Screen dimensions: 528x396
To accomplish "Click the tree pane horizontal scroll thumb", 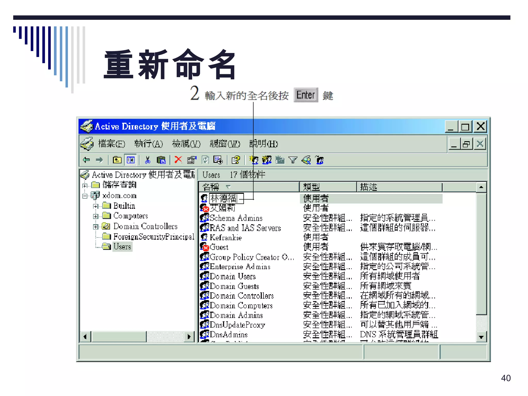I will pos(119,336).
